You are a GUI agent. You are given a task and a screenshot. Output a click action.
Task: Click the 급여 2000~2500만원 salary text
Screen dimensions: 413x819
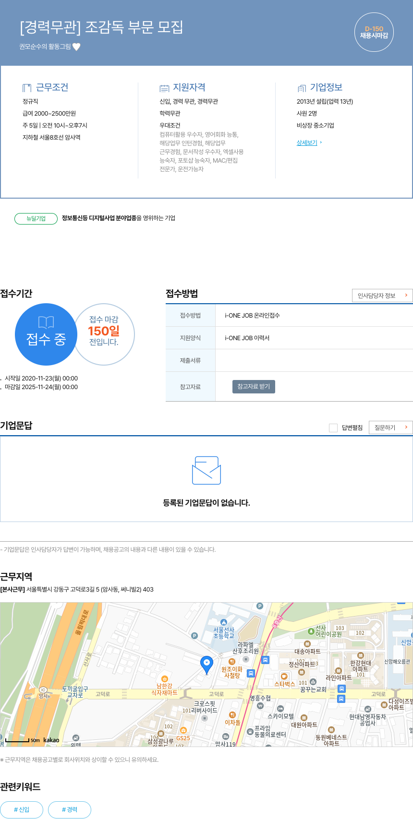coord(49,114)
